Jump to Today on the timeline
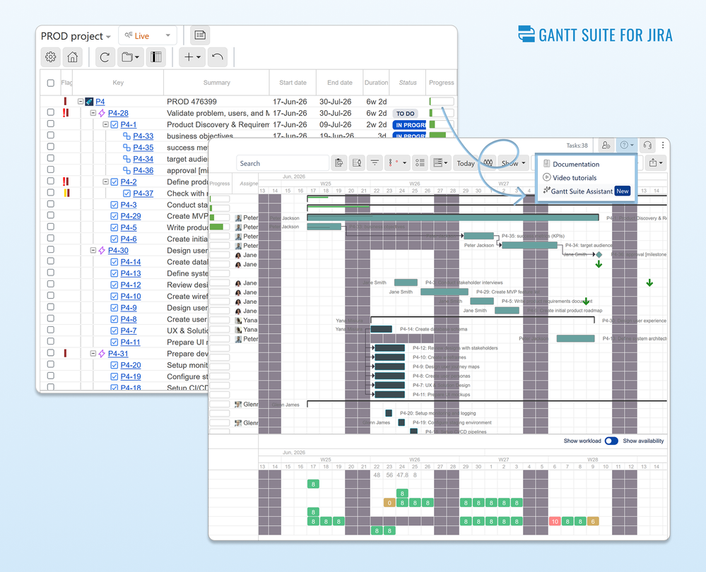The height and width of the screenshot is (572, 706). (466, 163)
